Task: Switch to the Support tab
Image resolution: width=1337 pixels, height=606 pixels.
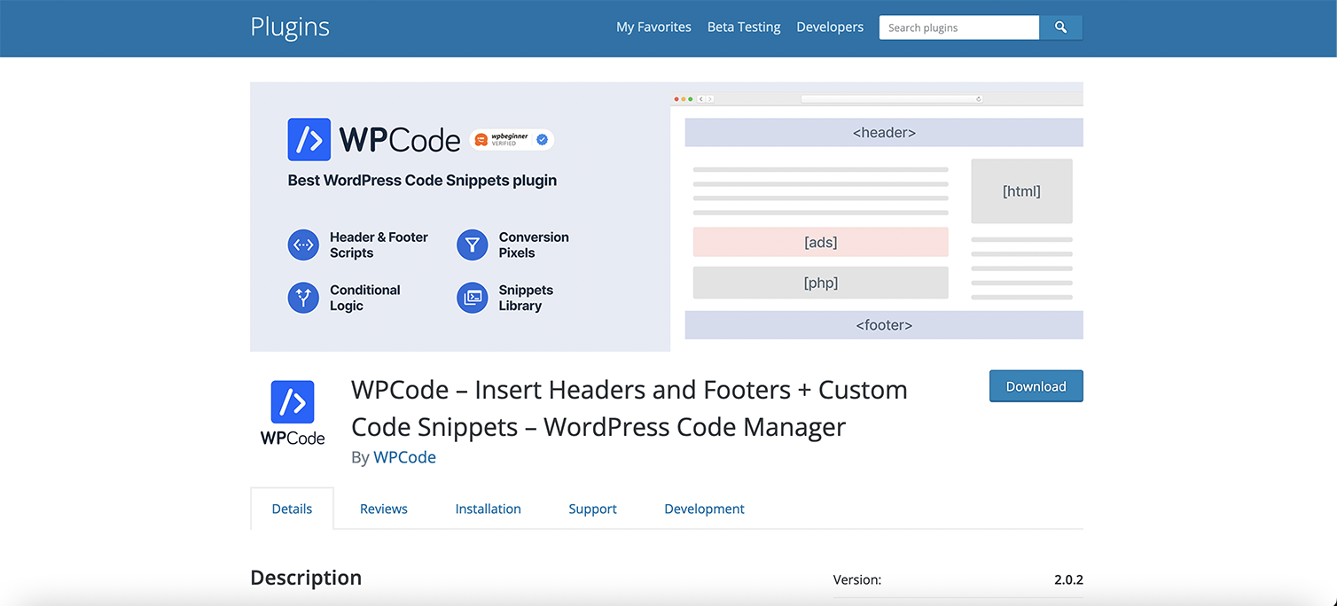Action: (x=592, y=509)
